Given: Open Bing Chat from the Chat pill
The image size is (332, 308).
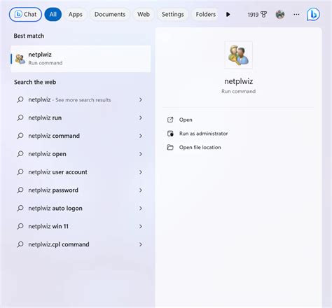Looking at the screenshot, I should pos(25,15).
